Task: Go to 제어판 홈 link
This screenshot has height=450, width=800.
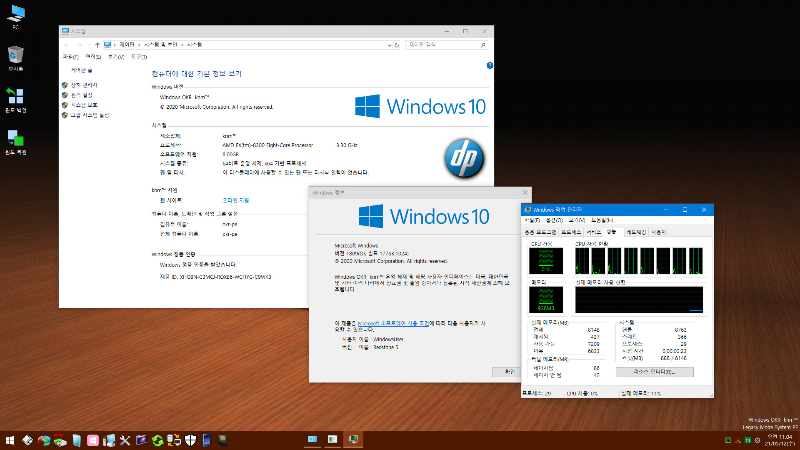Action: [81, 70]
